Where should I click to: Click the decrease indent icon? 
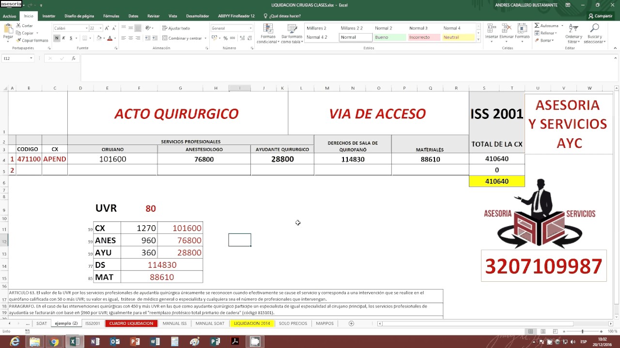(x=148, y=38)
